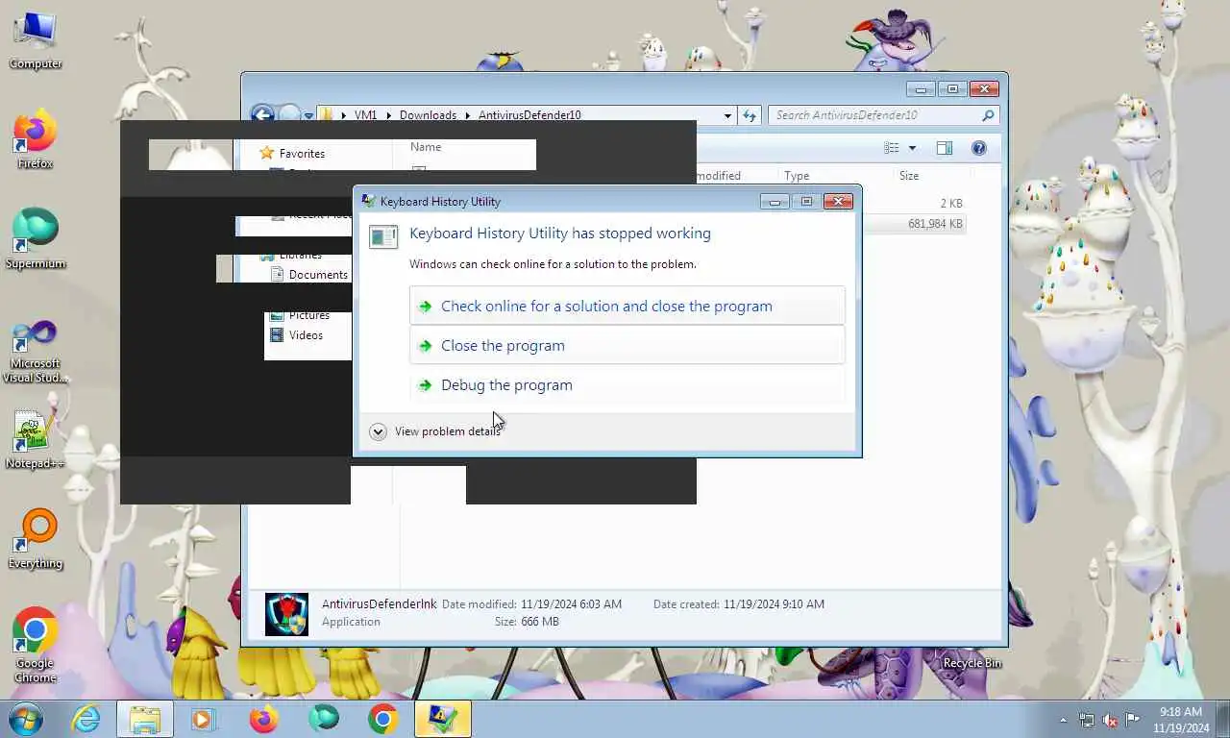Screen dimensions: 1230x738
Task: Open Windows Media Player from the taskbar
Action: point(203,719)
